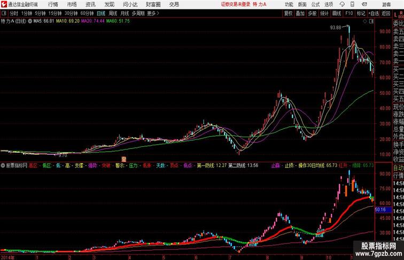The height and width of the screenshot is (260, 404).
Task: Click the 统计 statistics button
Action: coord(324,13)
